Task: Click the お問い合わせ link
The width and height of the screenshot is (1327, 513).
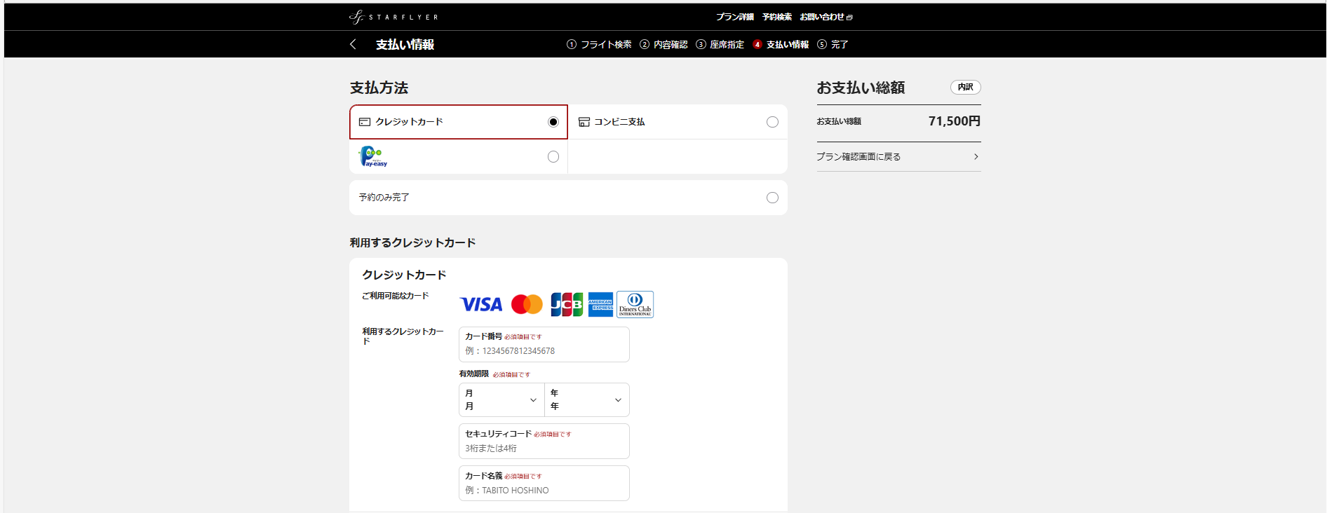Action: tap(826, 17)
